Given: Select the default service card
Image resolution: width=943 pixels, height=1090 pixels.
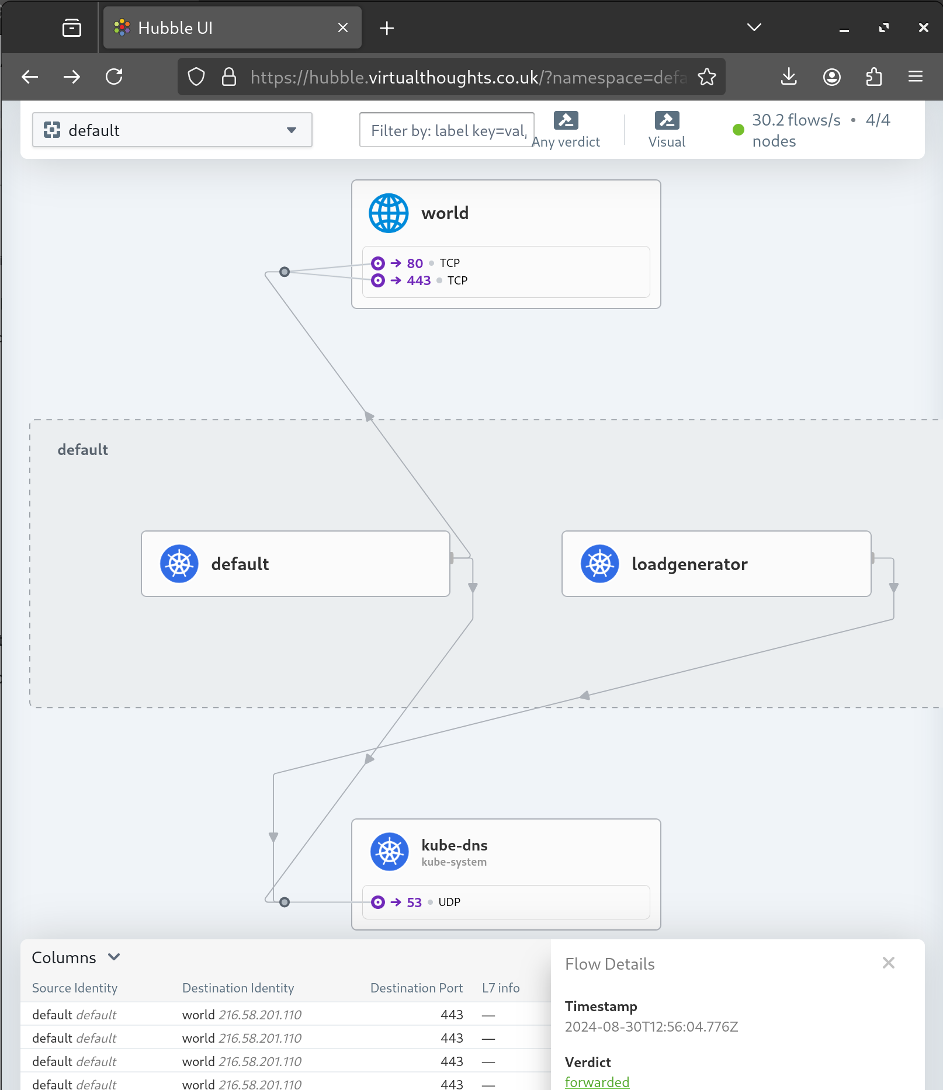Looking at the screenshot, I should click(x=296, y=564).
